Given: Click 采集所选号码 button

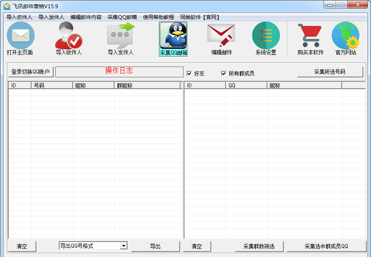Looking at the screenshot, I should pyautogui.click(x=330, y=72).
